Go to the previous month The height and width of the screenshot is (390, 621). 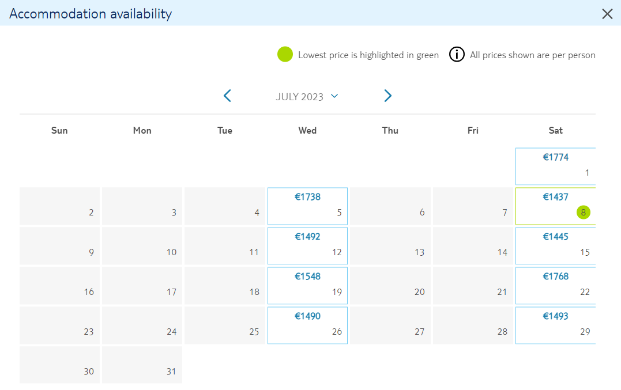pos(227,96)
